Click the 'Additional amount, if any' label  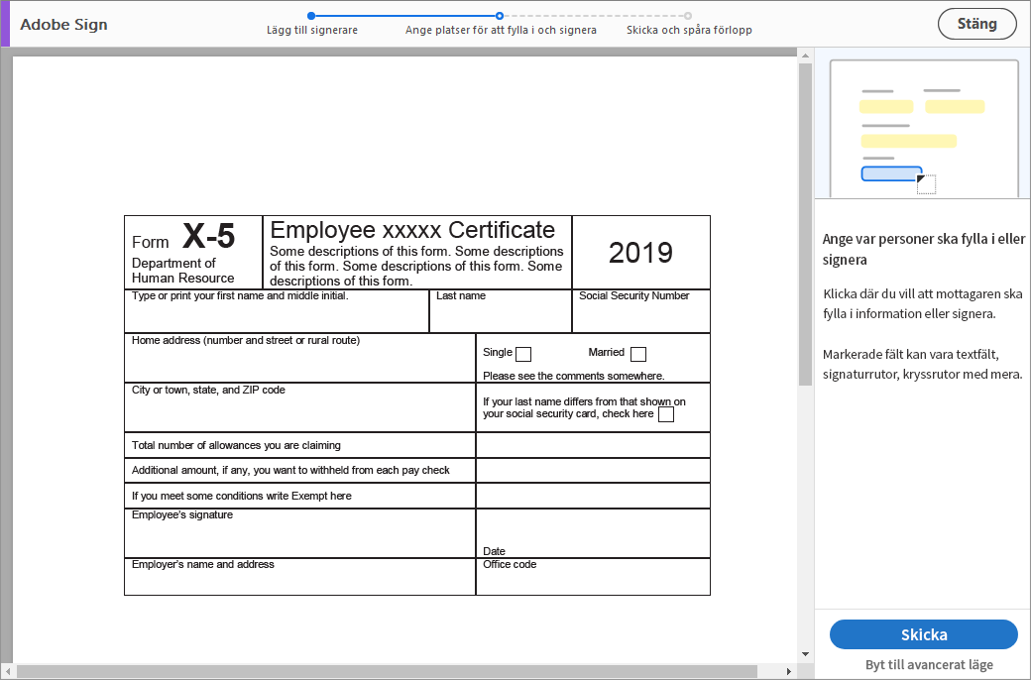point(290,470)
